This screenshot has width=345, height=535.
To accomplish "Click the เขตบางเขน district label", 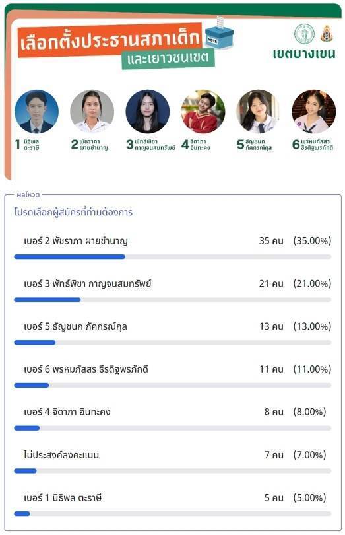I will pos(304,54).
